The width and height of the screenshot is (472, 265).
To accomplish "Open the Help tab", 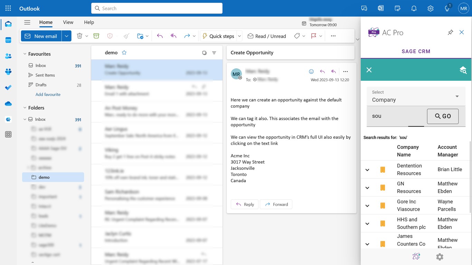I will 89,22.
